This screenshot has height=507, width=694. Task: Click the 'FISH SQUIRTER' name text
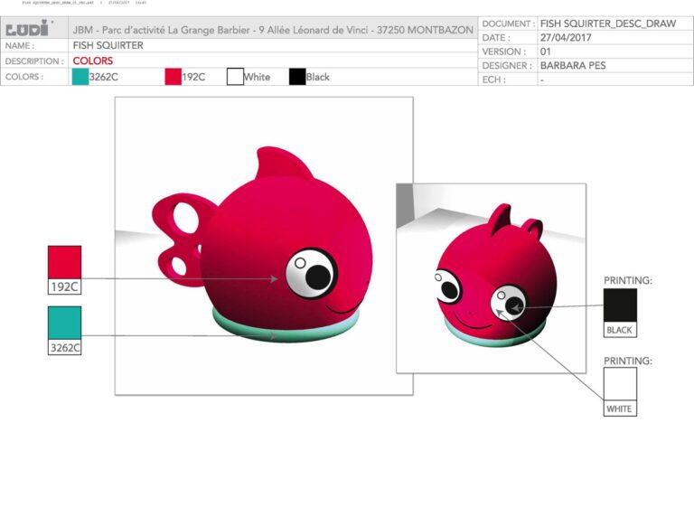[x=108, y=45]
